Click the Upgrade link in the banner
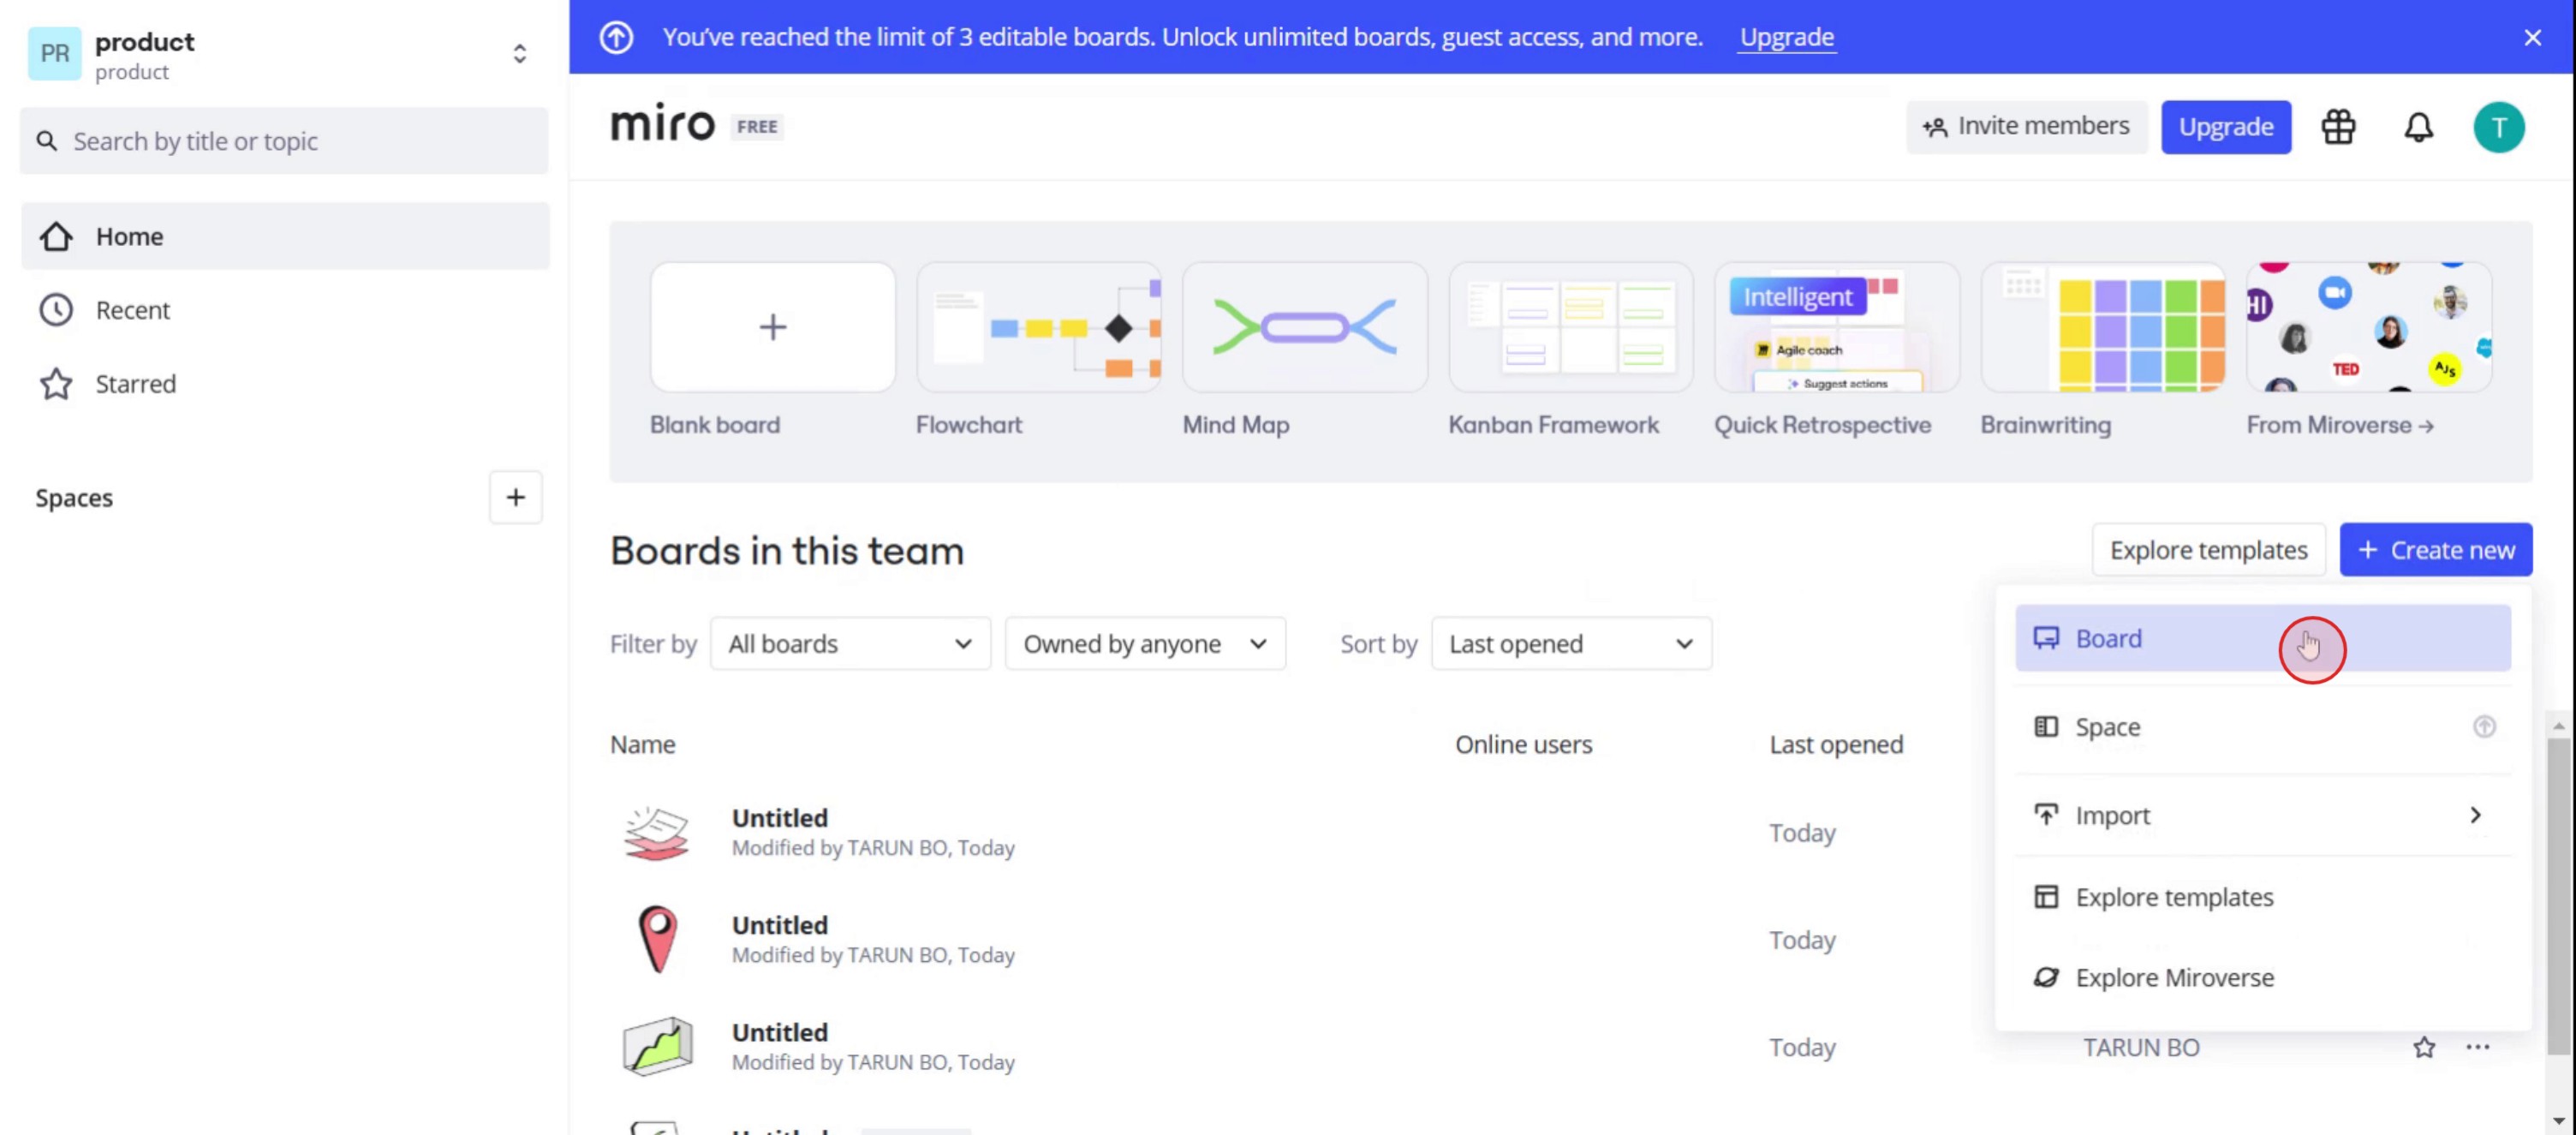The width and height of the screenshot is (2576, 1135). 1786,37
